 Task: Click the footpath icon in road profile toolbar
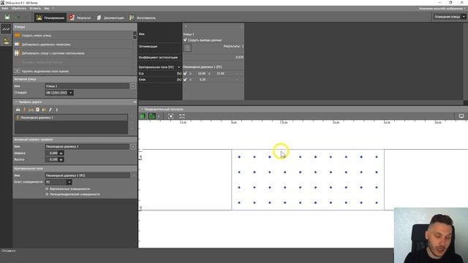tap(24, 110)
